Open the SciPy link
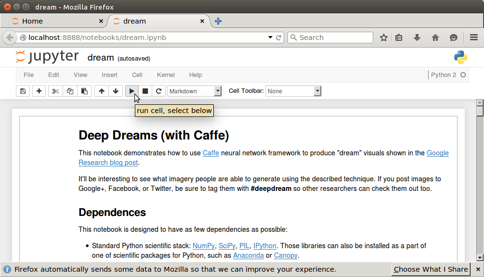 (x=227, y=246)
